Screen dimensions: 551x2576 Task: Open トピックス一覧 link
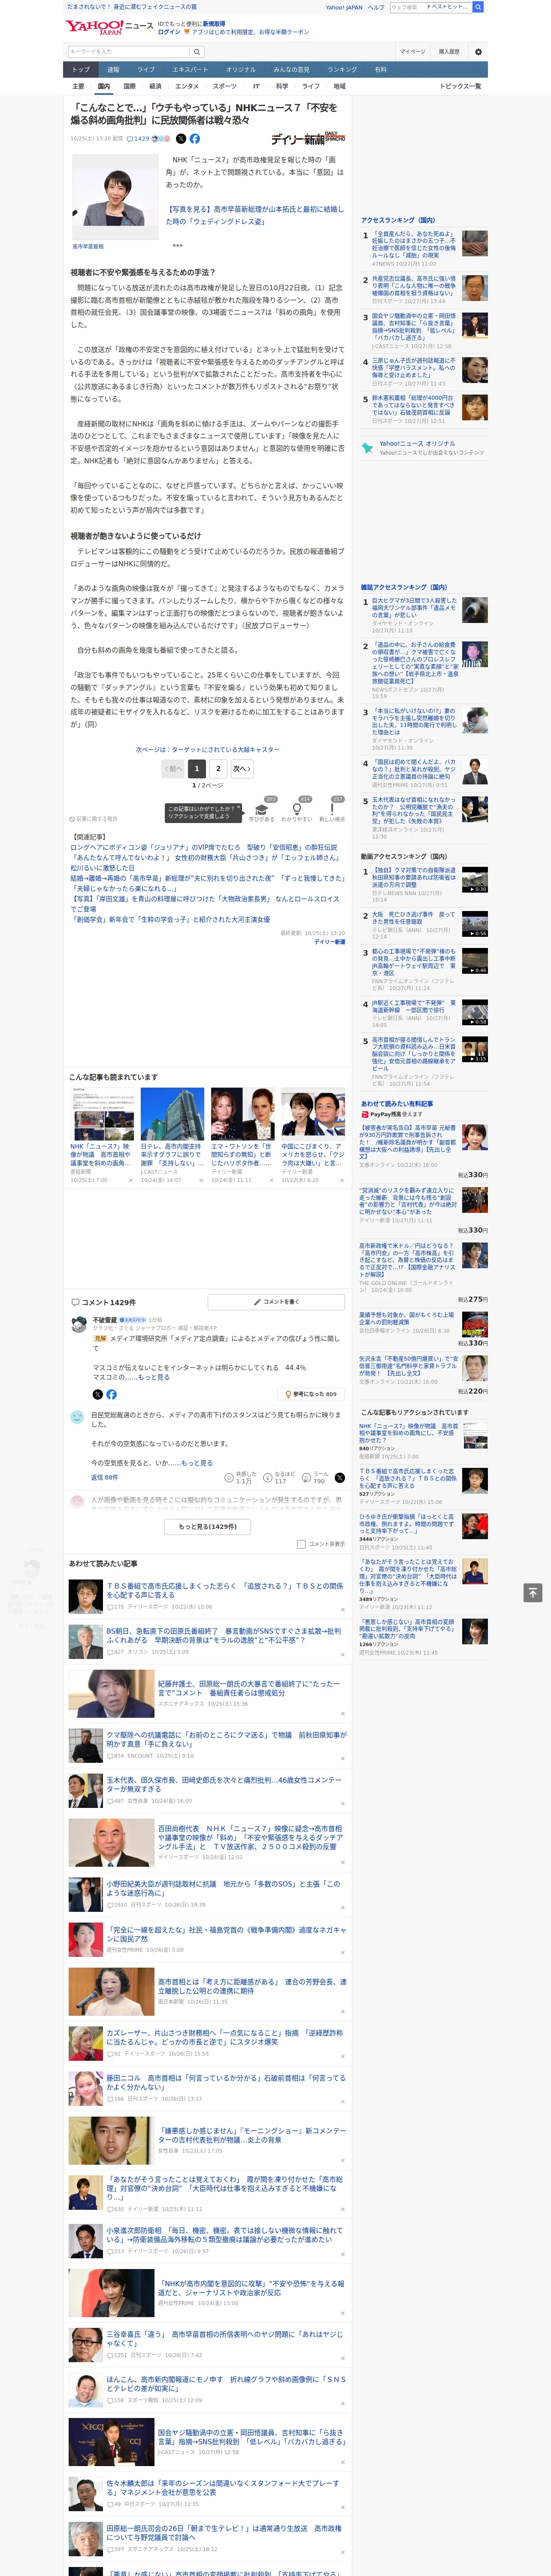pyautogui.click(x=460, y=87)
